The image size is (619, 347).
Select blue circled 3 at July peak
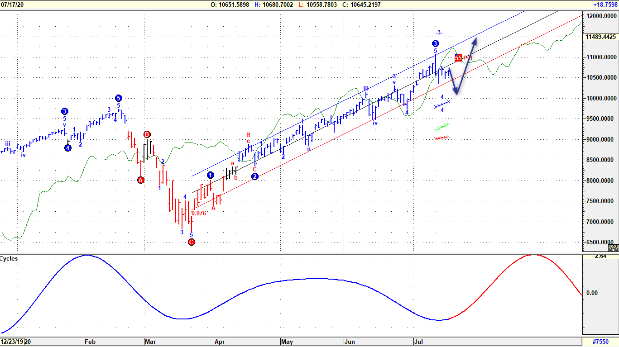[x=435, y=43]
